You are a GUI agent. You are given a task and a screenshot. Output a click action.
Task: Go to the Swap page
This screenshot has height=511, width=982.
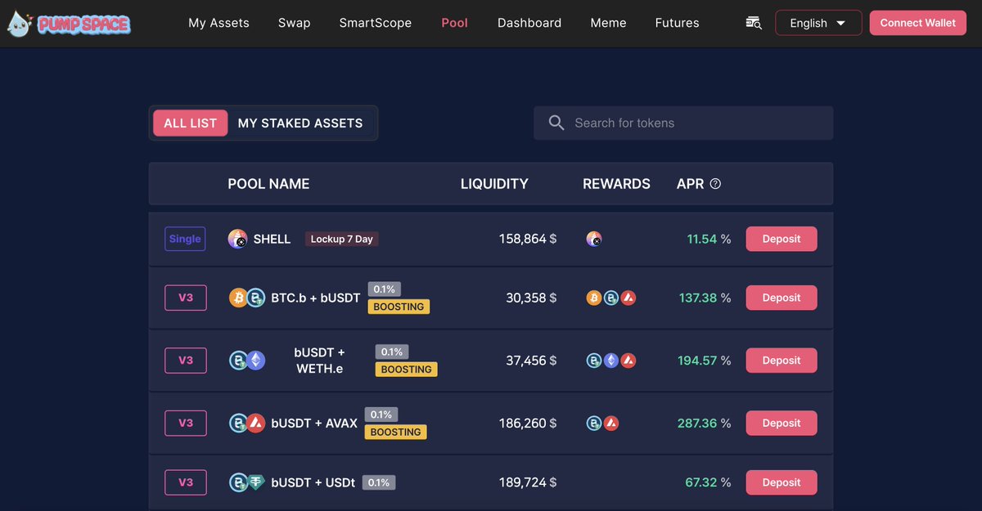click(x=295, y=23)
